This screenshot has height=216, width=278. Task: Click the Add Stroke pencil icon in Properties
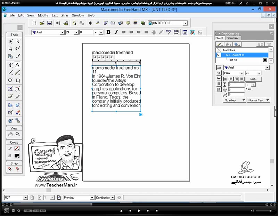tap(220, 45)
